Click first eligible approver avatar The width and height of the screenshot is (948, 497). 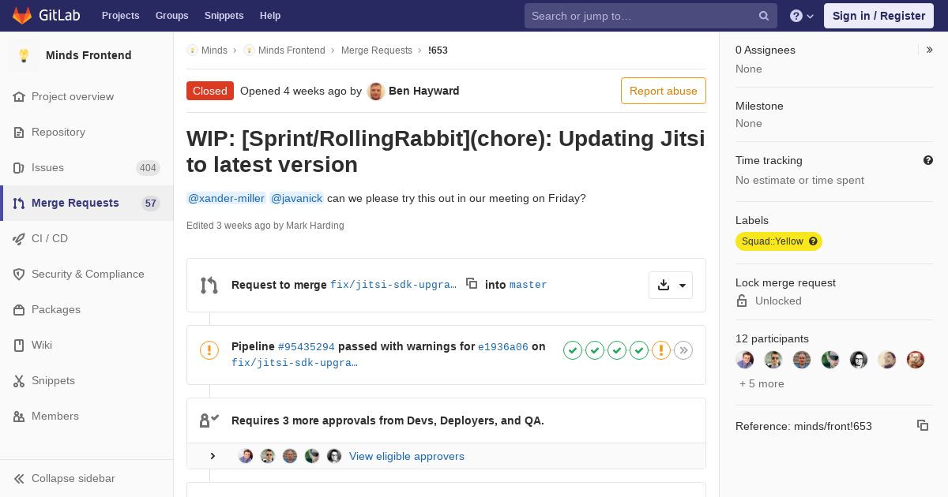click(x=246, y=456)
